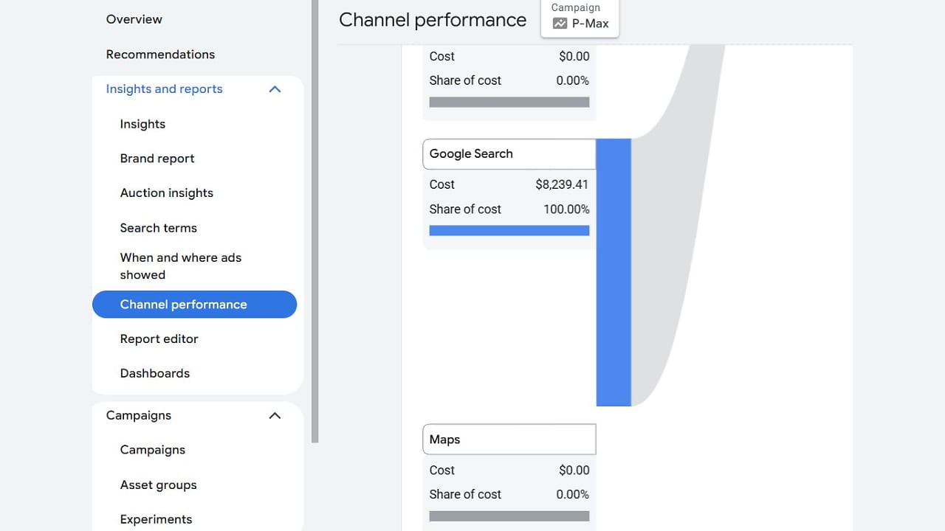Screen dimensions: 945x531
Task: View Auction insights
Action: [x=166, y=192]
